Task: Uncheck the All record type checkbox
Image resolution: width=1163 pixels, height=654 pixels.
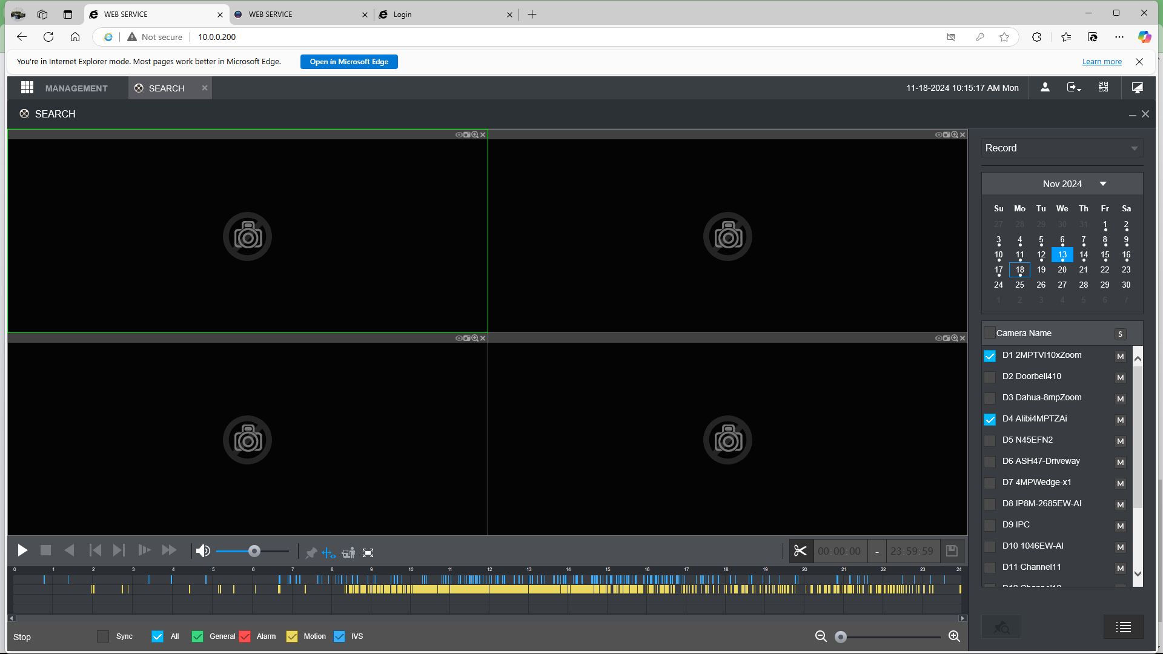Action: 157,636
